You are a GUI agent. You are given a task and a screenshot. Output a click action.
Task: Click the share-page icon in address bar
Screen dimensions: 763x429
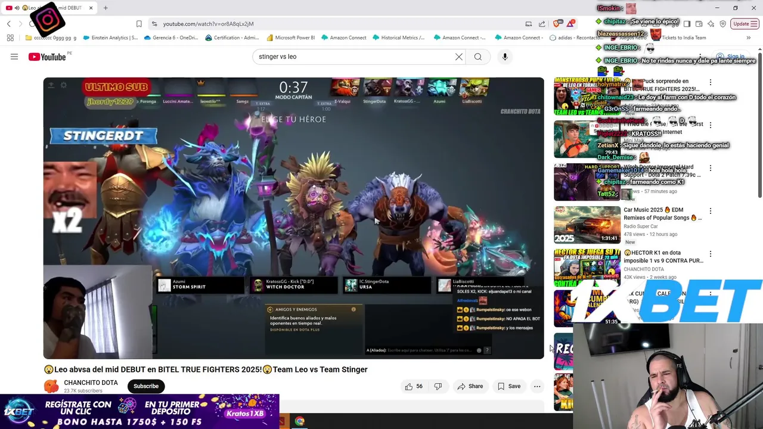(x=542, y=24)
